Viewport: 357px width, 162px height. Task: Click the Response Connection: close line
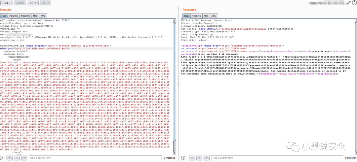click(194, 40)
